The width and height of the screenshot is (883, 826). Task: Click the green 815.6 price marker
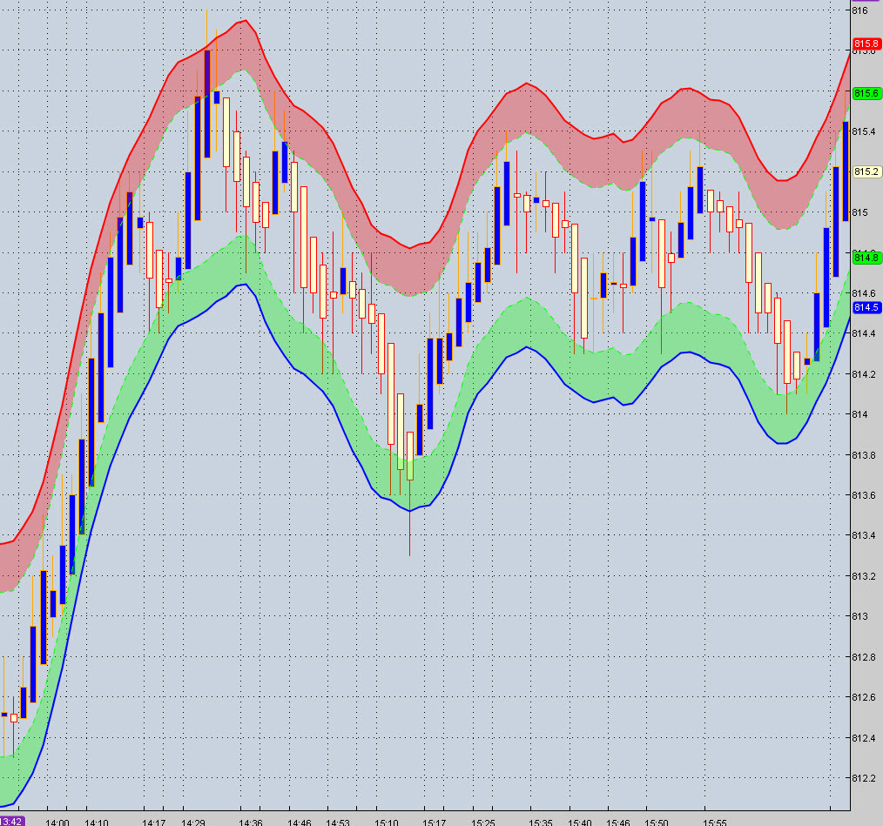tap(866, 93)
